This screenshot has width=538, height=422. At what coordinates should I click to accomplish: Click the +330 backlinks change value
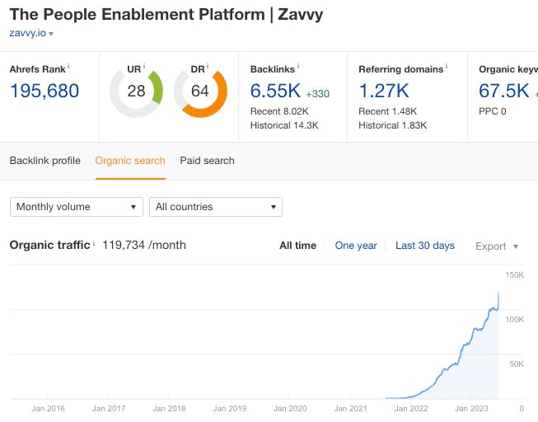(x=318, y=94)
